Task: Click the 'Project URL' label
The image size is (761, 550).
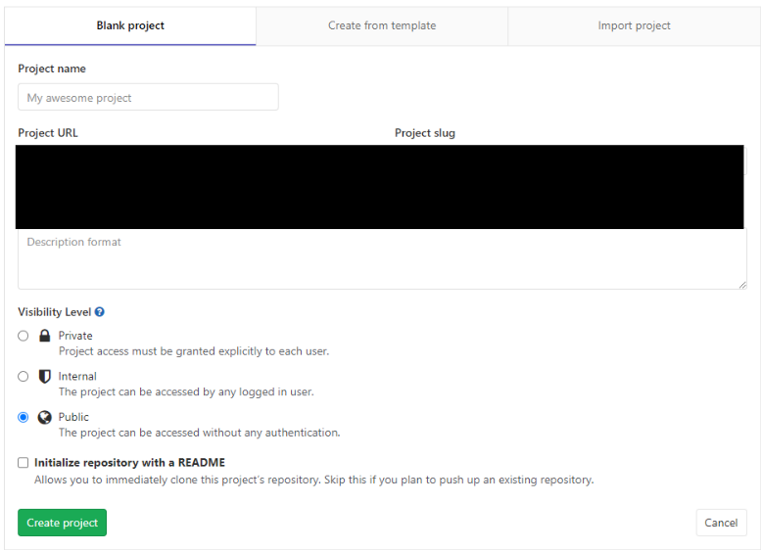Action: coord(48,133)
